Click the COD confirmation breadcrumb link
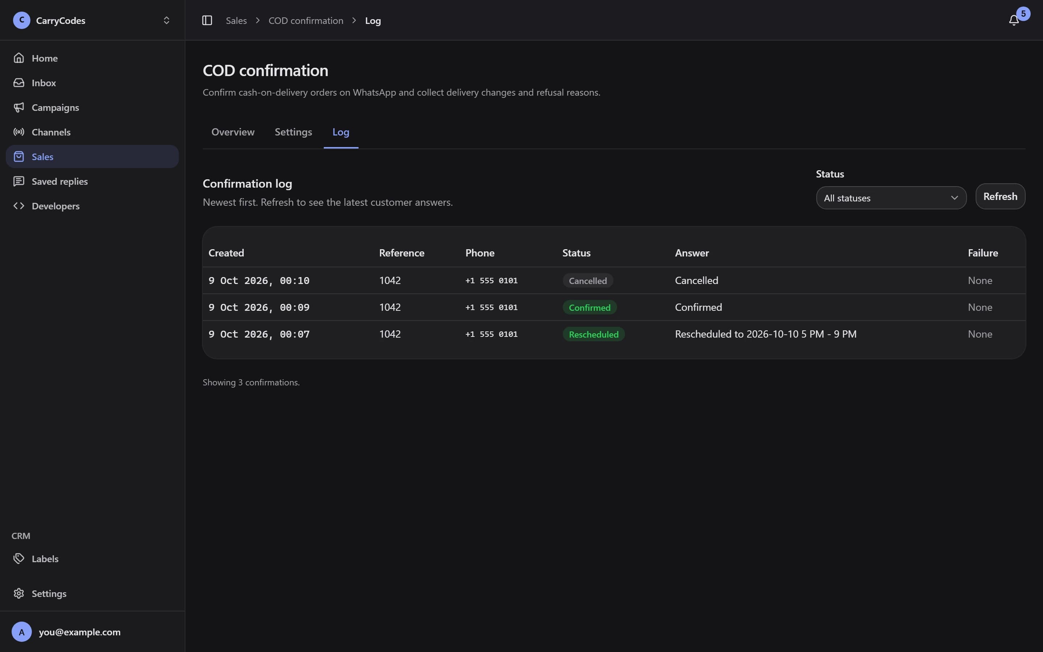The width and height of the screenshot is (1043, 652). point(306,20)
